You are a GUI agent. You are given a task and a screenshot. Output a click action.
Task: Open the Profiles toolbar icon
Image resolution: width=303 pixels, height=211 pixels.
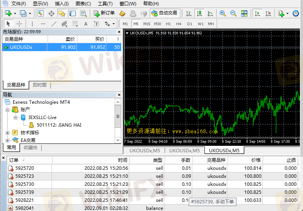23,13
